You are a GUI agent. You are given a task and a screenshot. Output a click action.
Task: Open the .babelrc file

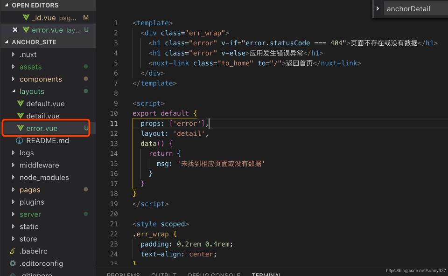[x=34, y=251]
